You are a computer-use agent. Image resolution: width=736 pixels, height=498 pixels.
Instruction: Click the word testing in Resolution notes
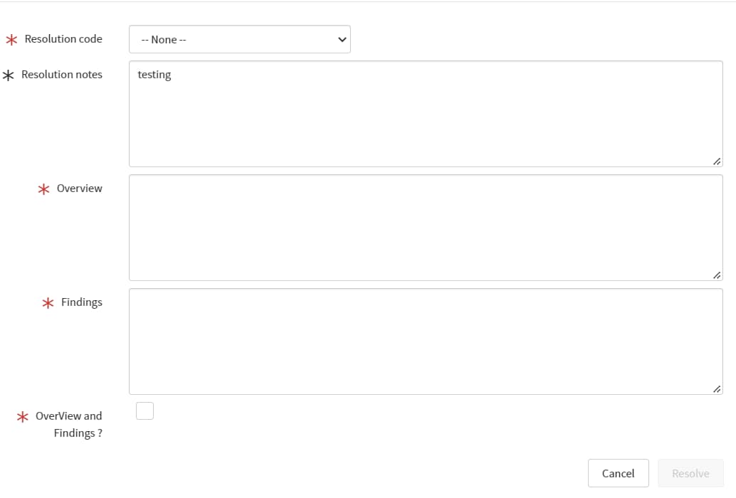tap(154, 75)
